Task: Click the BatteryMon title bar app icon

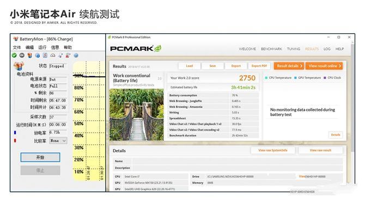Action: pos(16,39)
